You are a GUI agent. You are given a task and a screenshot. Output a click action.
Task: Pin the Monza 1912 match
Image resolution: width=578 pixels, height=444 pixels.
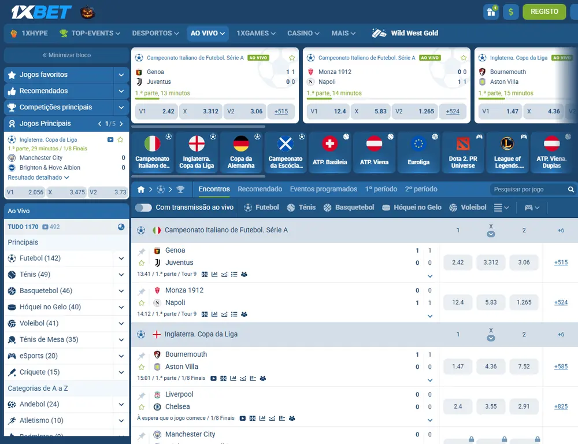point(142,291)
